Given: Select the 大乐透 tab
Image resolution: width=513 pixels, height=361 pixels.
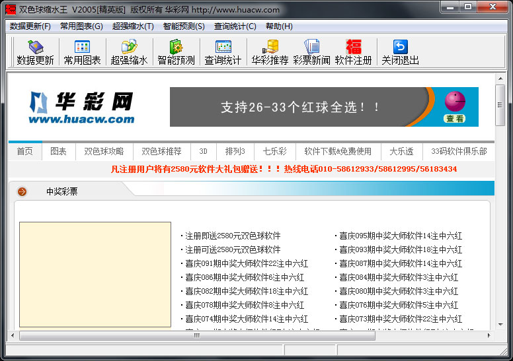Looking at the screenshot, I should (401, 151).
